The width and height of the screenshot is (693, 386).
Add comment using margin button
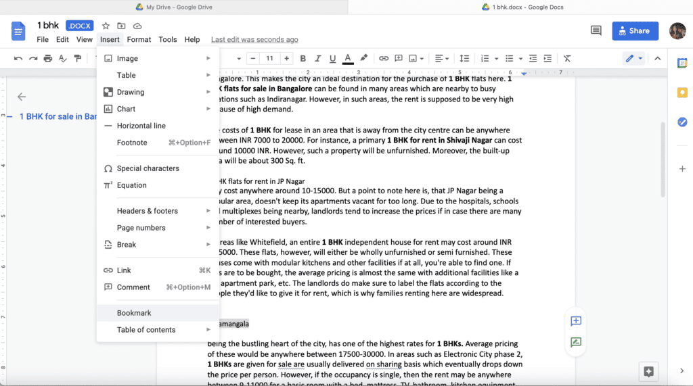point(575,321)
